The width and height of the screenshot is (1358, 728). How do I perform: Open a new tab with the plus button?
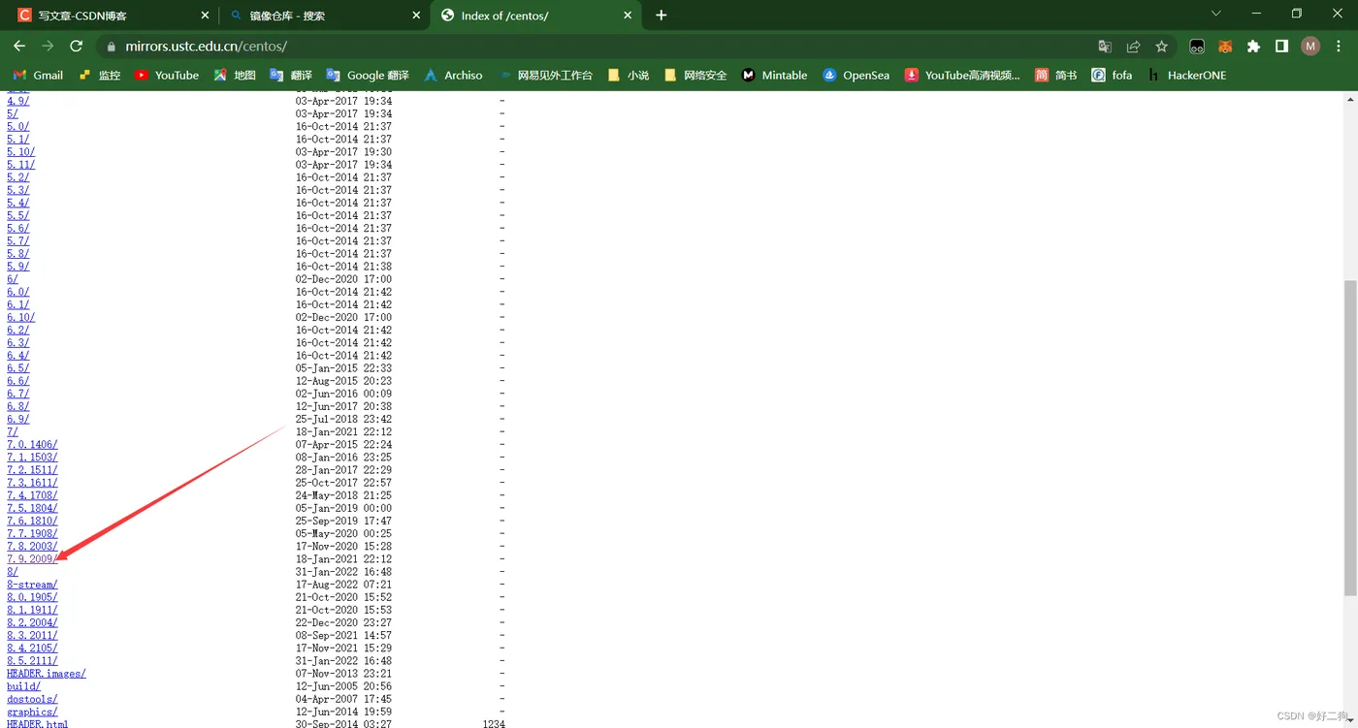click(662, 16)
